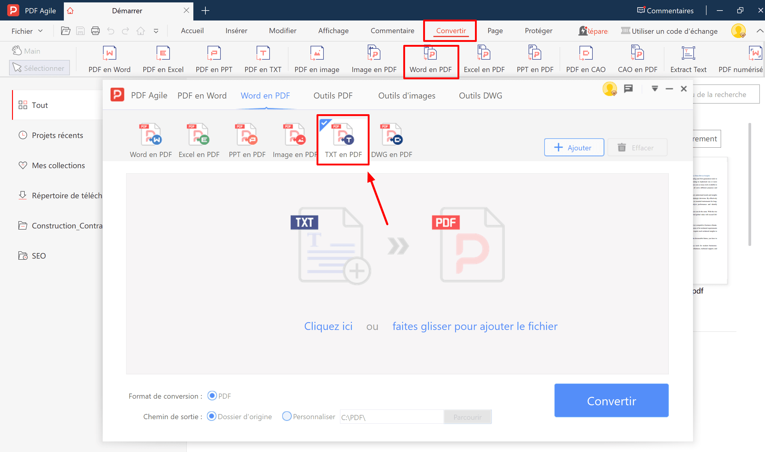765x452 pixels.
Task: Click Utiliser un code d'échange
Action: point(669,31)
